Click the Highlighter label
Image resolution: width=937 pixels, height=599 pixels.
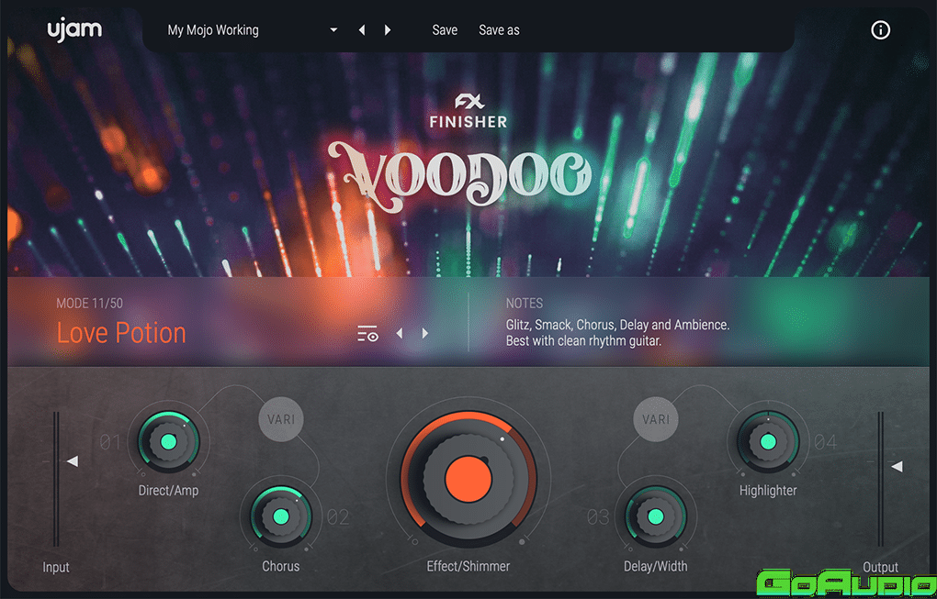(x=768, y=491)
